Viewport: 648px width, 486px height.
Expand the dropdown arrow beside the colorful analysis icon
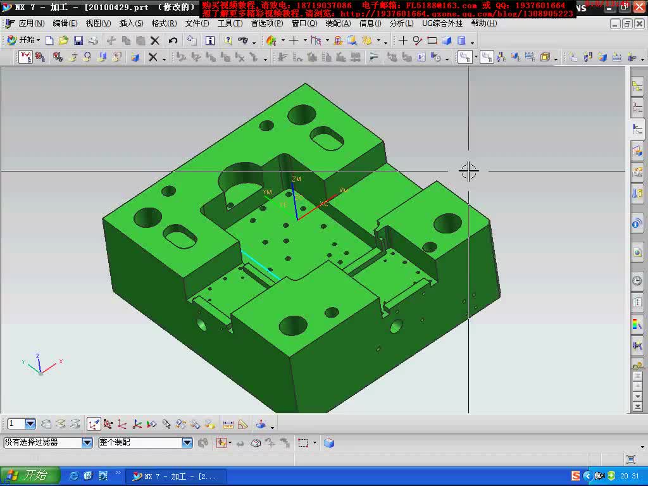283,40
